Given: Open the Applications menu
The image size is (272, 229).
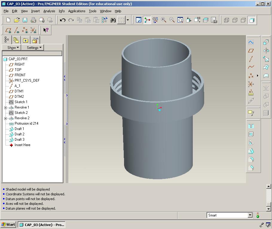Looking at the screenshot, I should 77,11.
